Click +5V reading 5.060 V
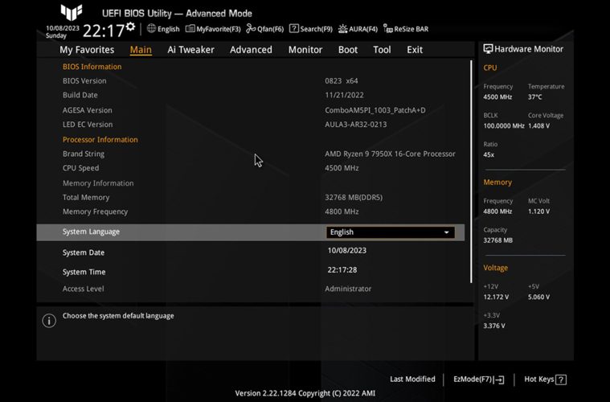This screenshot has width=610, height=402. (538, 297)
